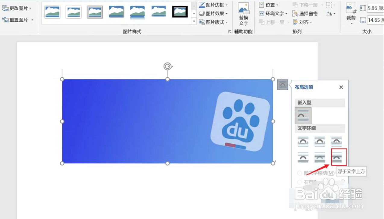Open the 图片样式 dialog launcher
This screenshot has height=219, width=384.
coord(230,31)
